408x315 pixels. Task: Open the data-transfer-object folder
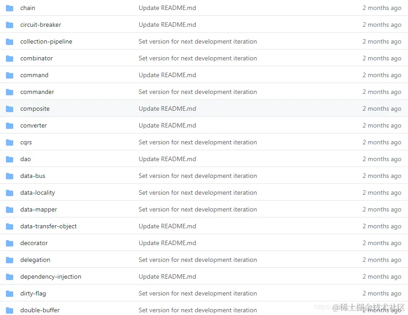pos(48,226)
